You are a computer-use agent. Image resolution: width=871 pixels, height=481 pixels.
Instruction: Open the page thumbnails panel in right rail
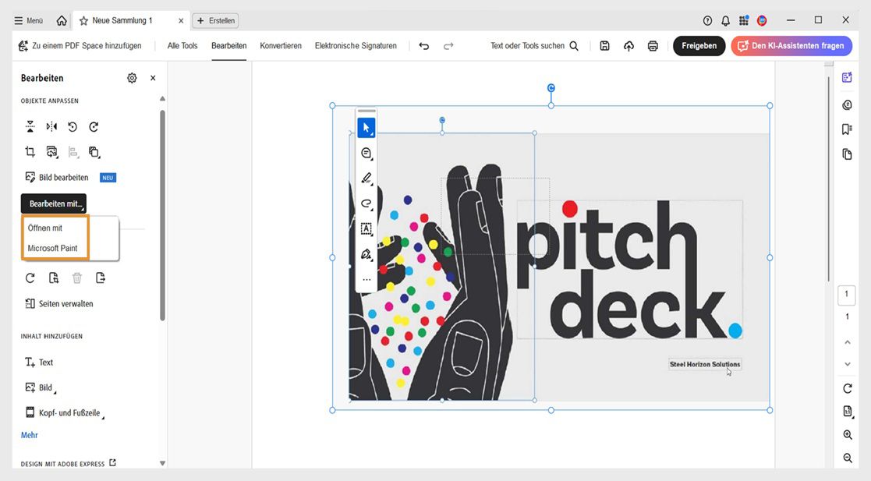click(x=847, y=154)
